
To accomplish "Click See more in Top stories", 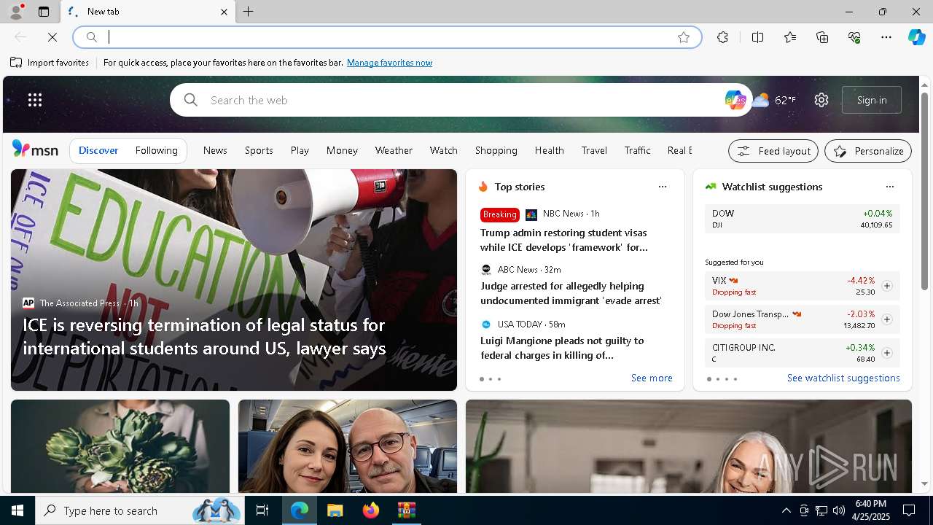I will (652, 378).
